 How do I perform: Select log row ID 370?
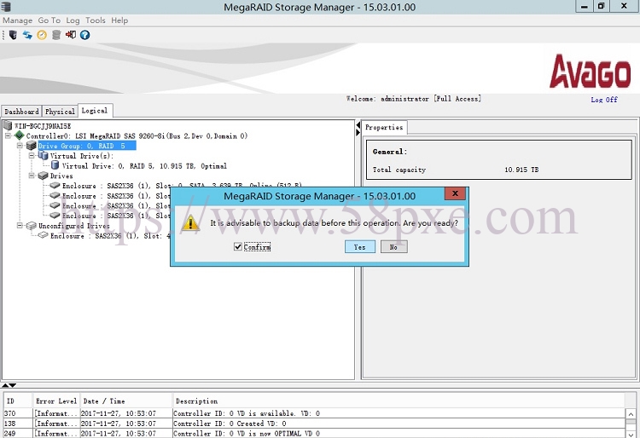[314, 413]
